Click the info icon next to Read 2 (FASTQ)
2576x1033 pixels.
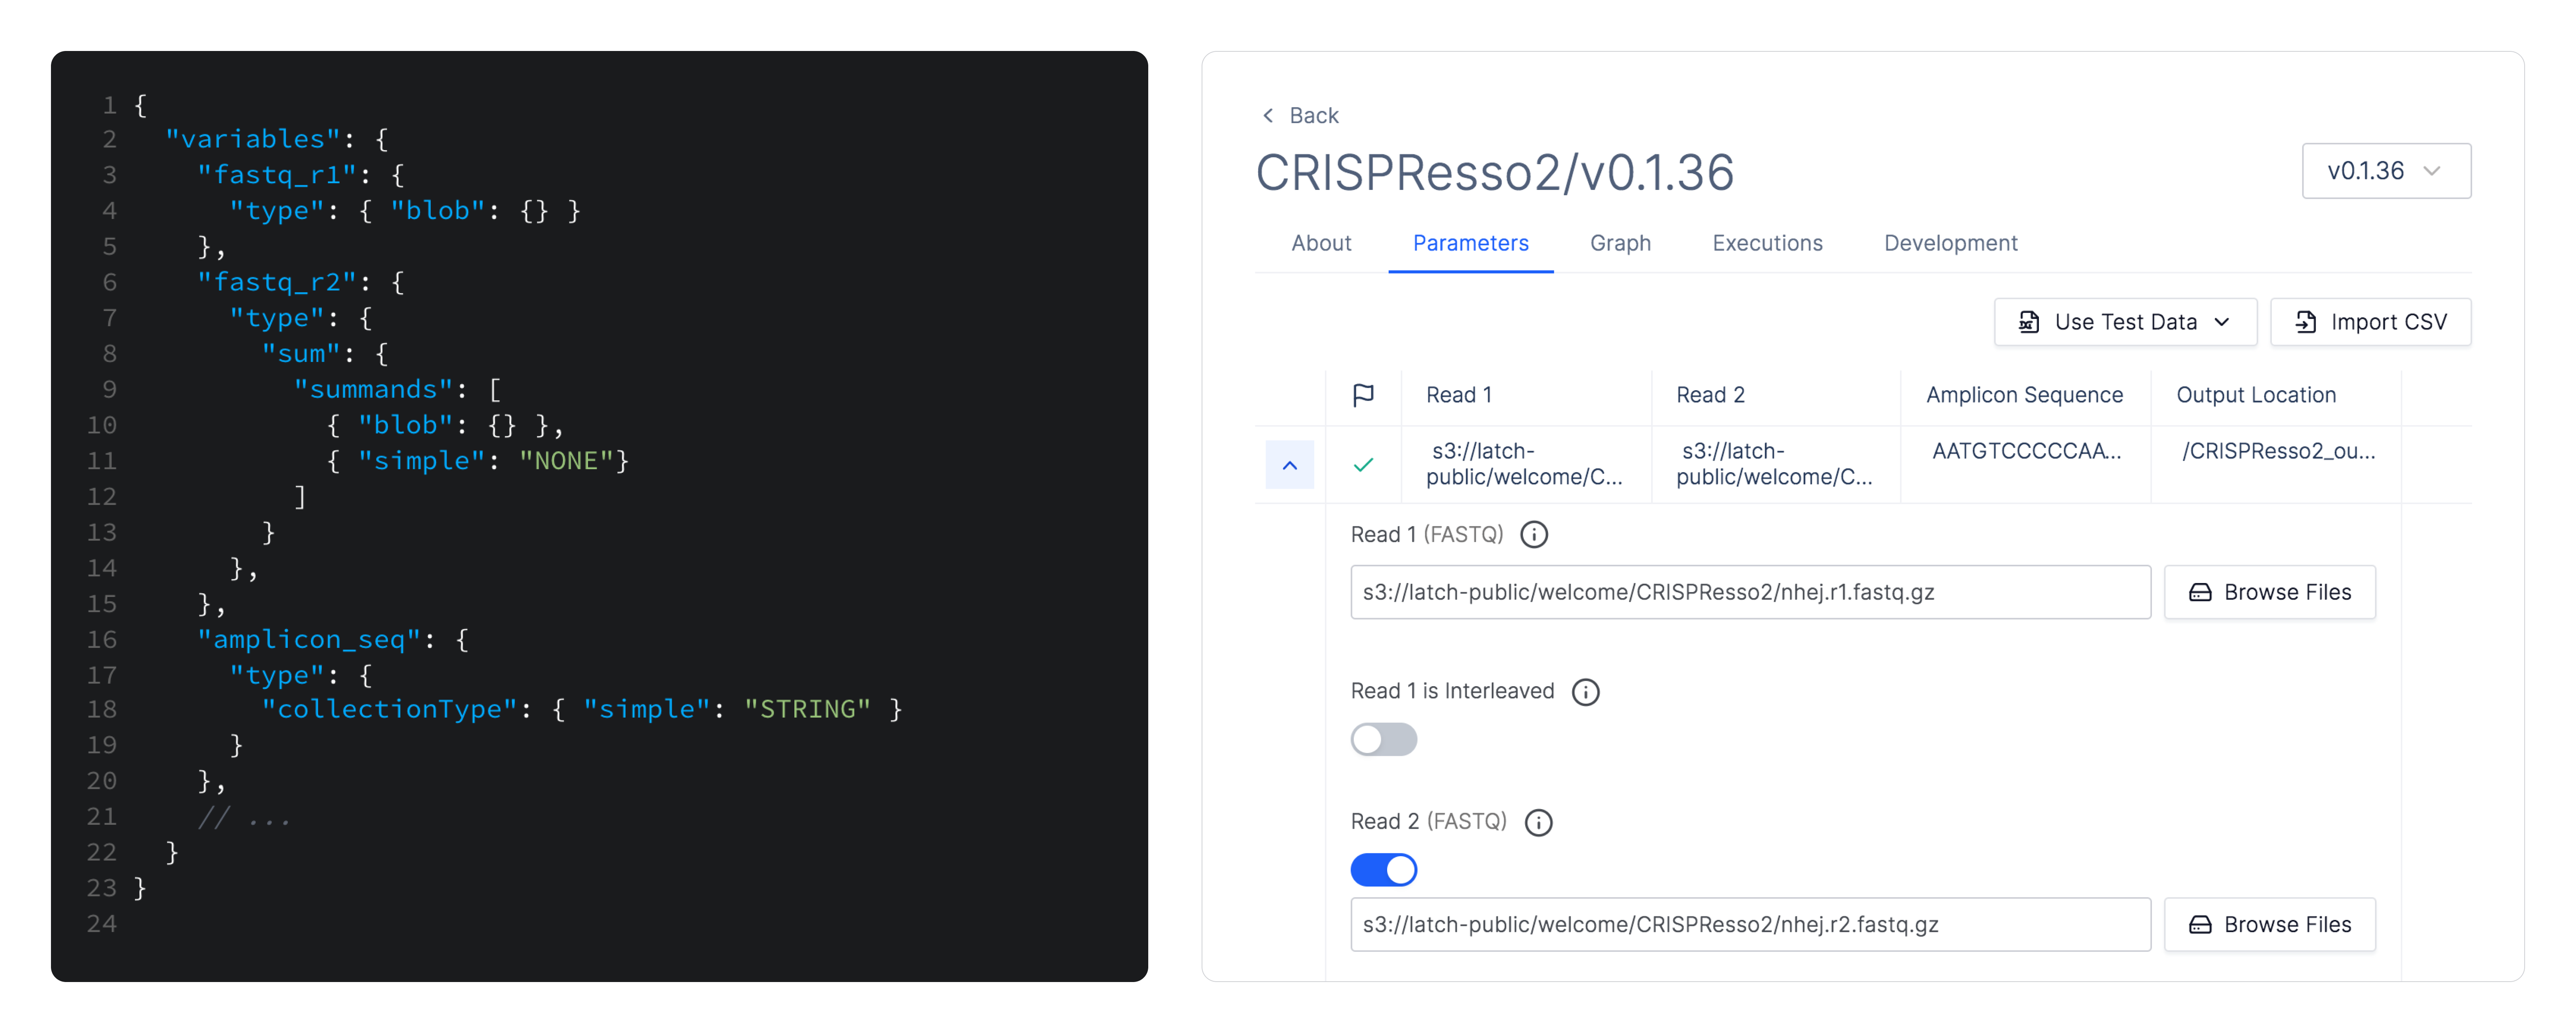pyautogui.click(x=1538, y=822)
